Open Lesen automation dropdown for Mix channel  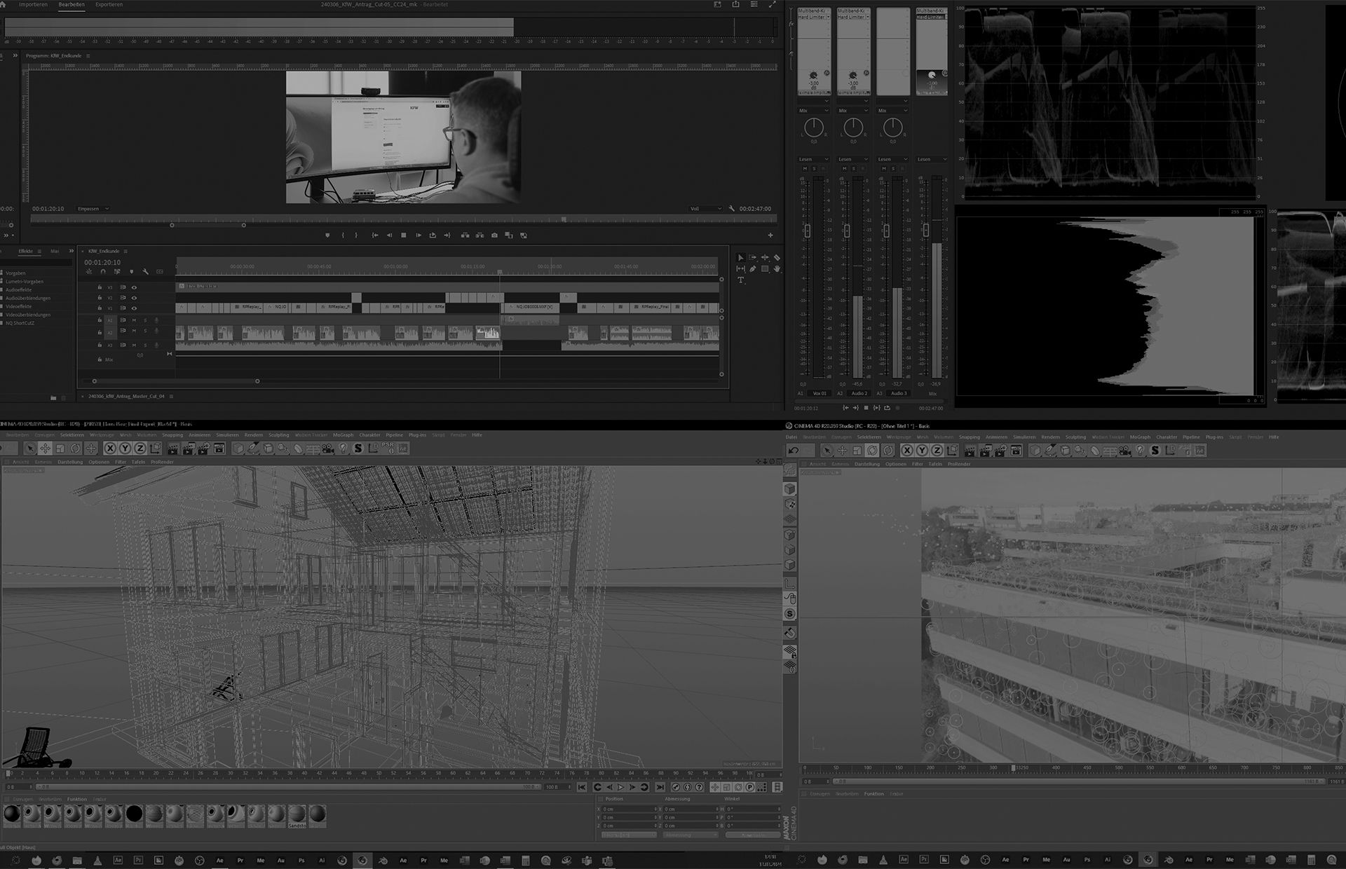coord(932,159)
